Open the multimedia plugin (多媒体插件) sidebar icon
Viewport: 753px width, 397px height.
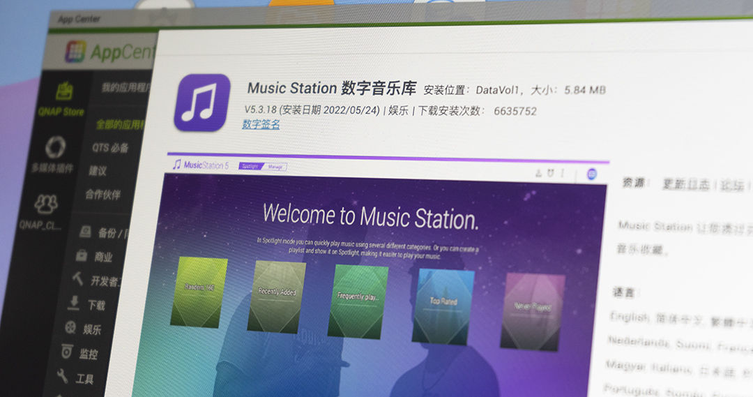point(55,147)
